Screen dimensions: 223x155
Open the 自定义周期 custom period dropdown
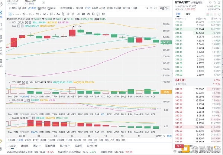point(67,8)
